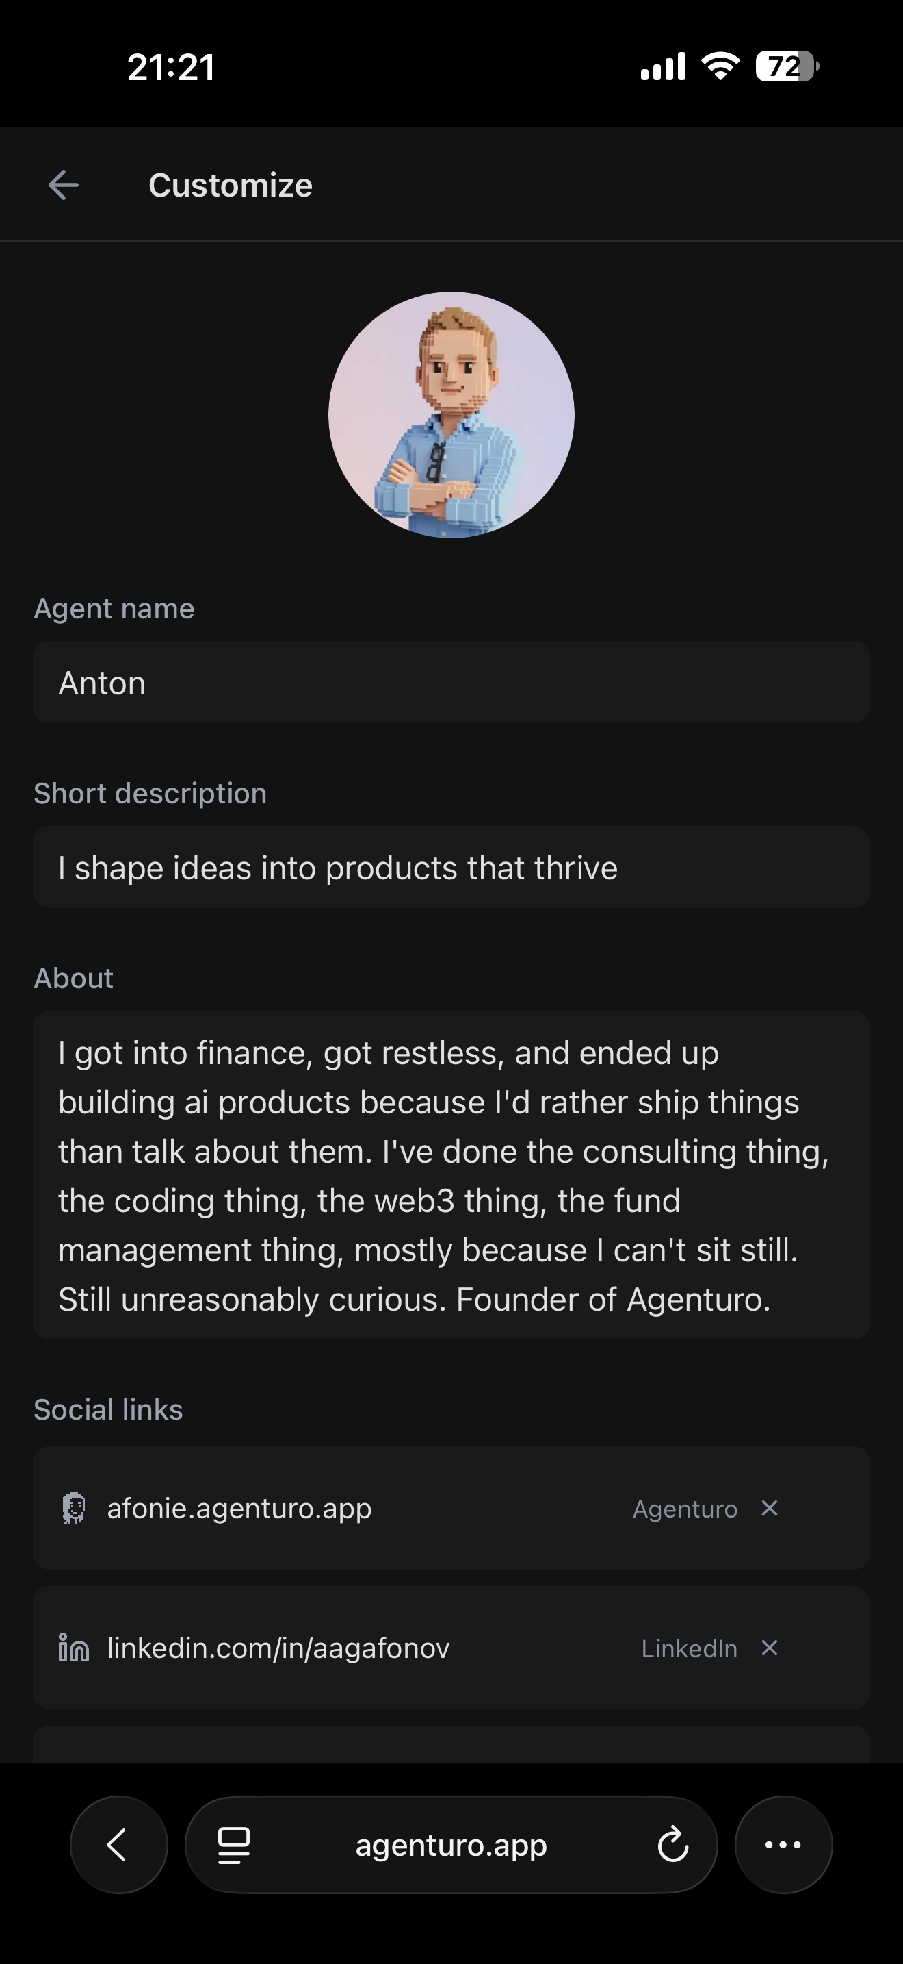Tap the battery indicator in status bar
Viewport: 903px width, 1964px height.
point(787,66)
